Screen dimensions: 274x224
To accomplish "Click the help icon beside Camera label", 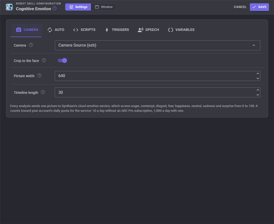I will pos(31,45).
